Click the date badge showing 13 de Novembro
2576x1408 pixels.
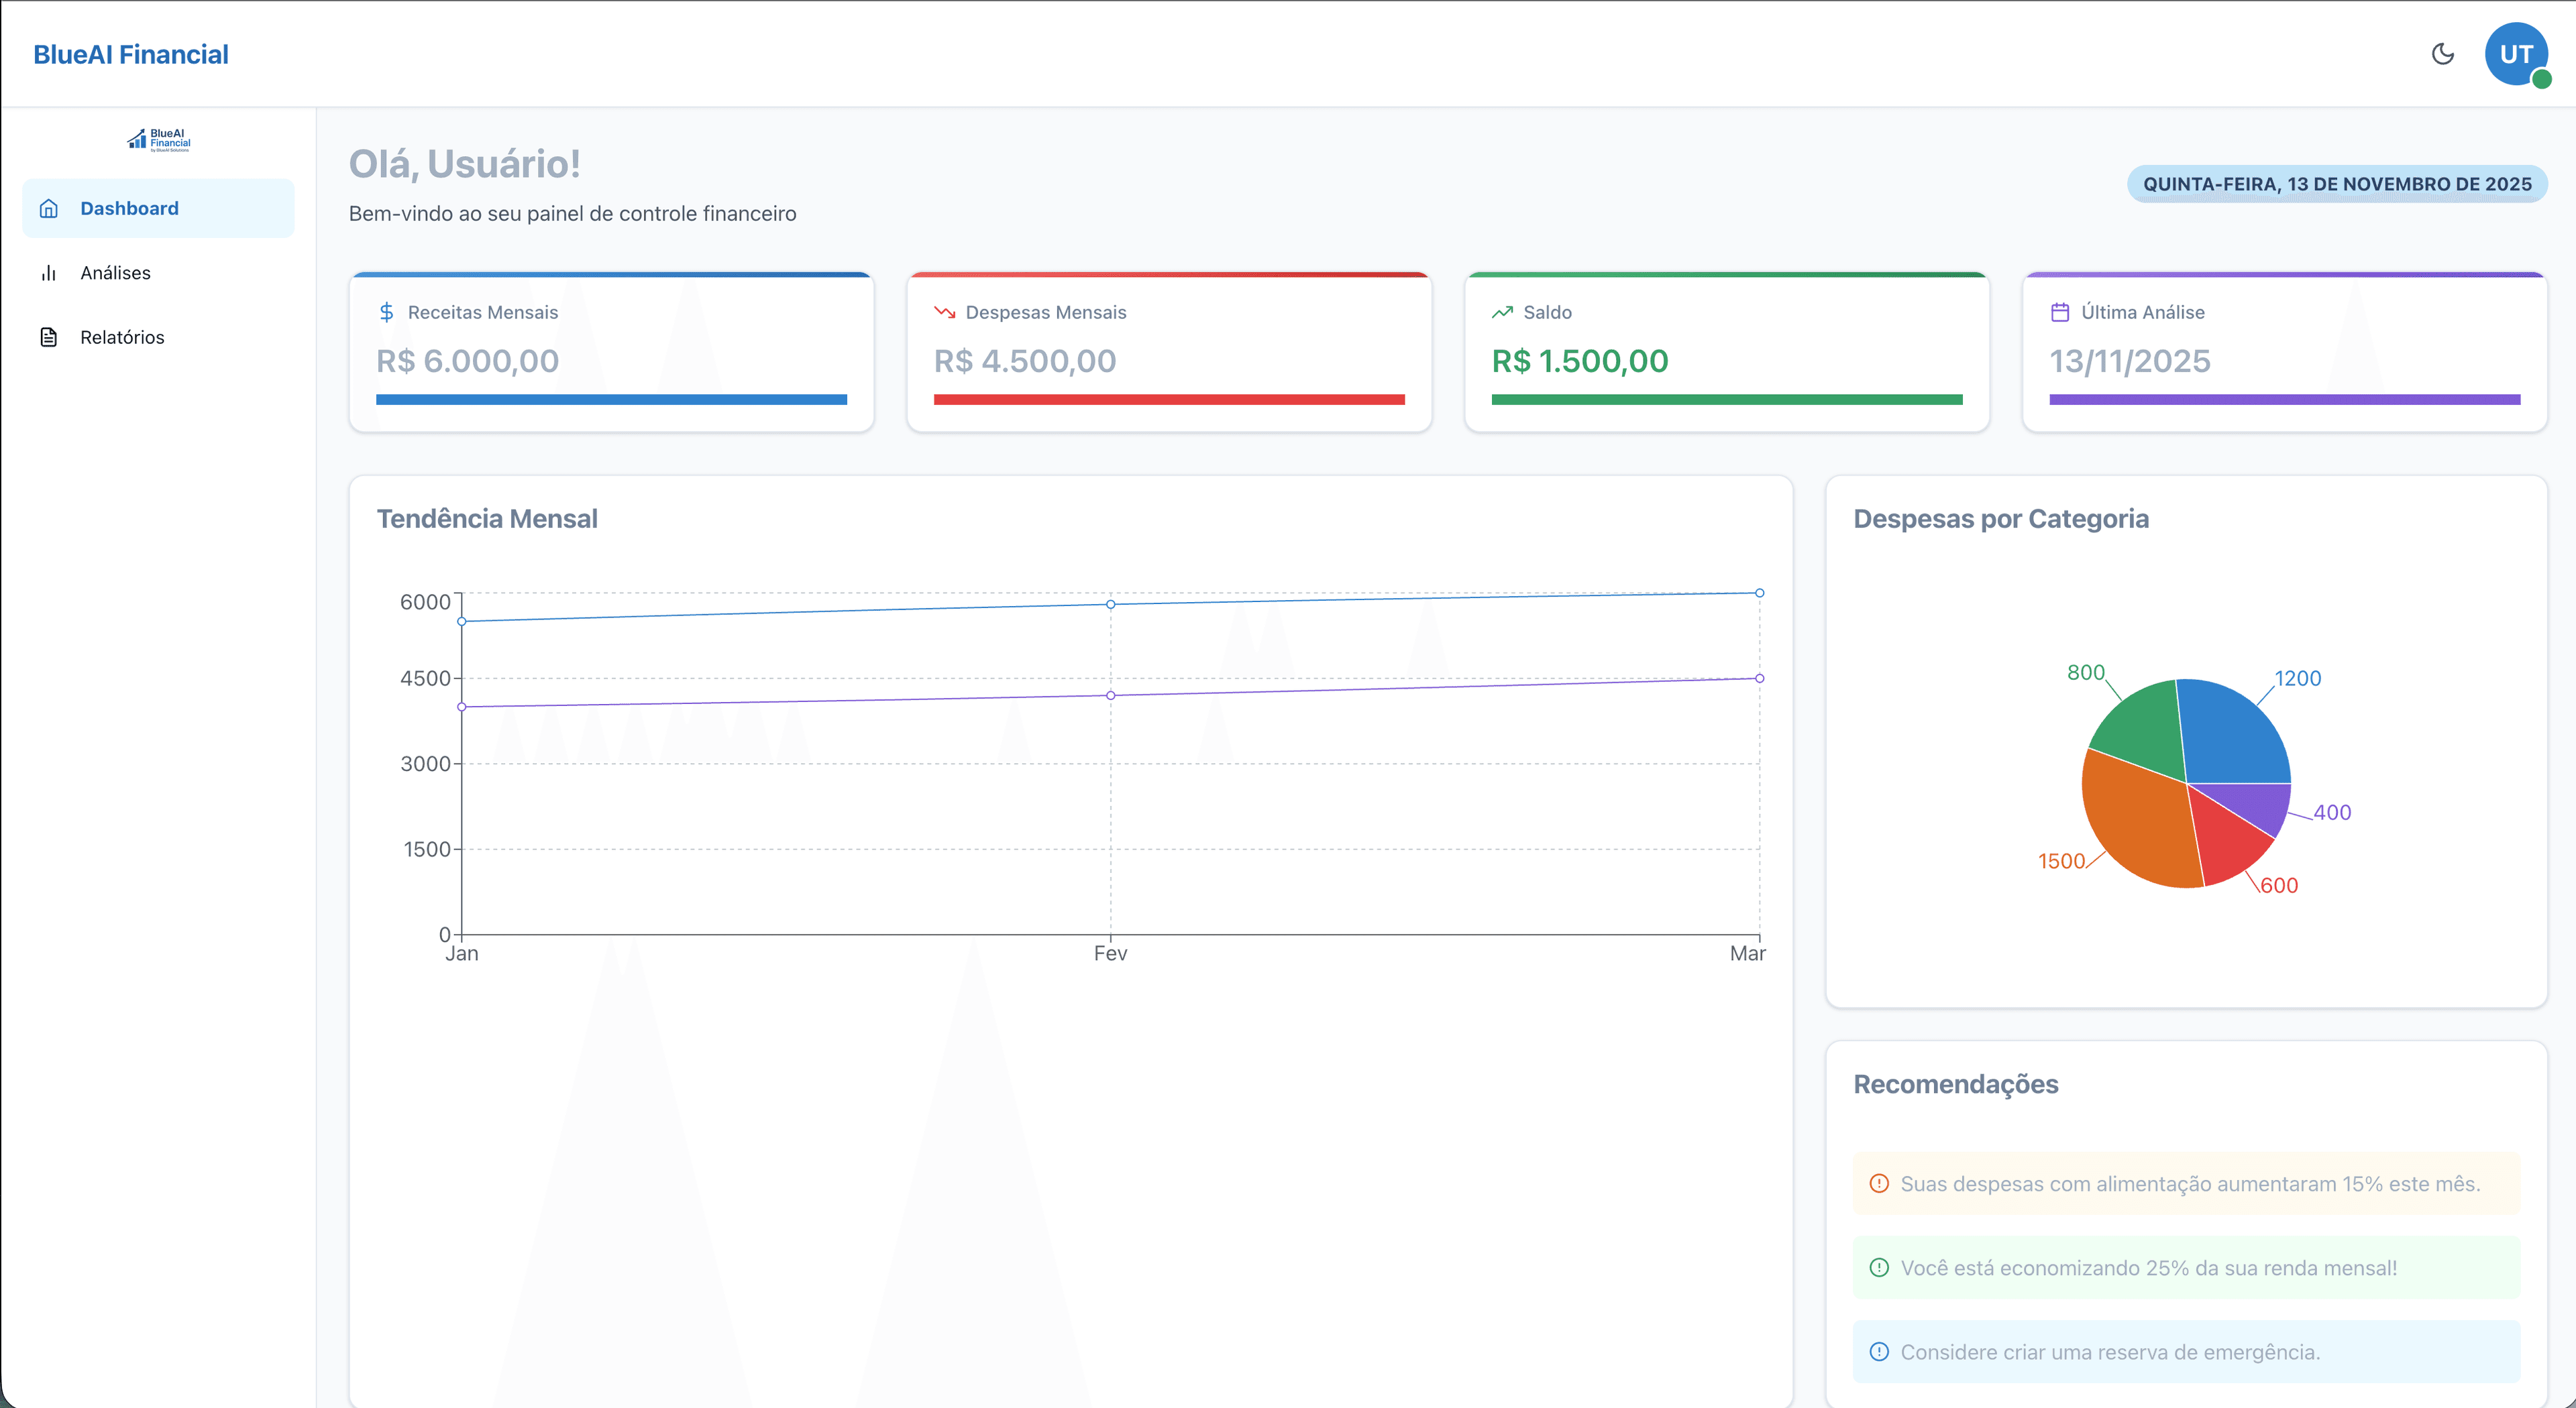(2335, 184)
